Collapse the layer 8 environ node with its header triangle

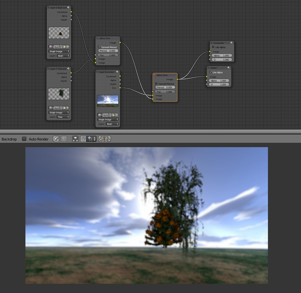98,72
